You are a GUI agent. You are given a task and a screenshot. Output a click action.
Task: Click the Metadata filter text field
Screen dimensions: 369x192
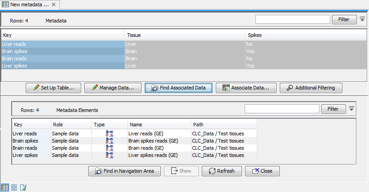292,19
